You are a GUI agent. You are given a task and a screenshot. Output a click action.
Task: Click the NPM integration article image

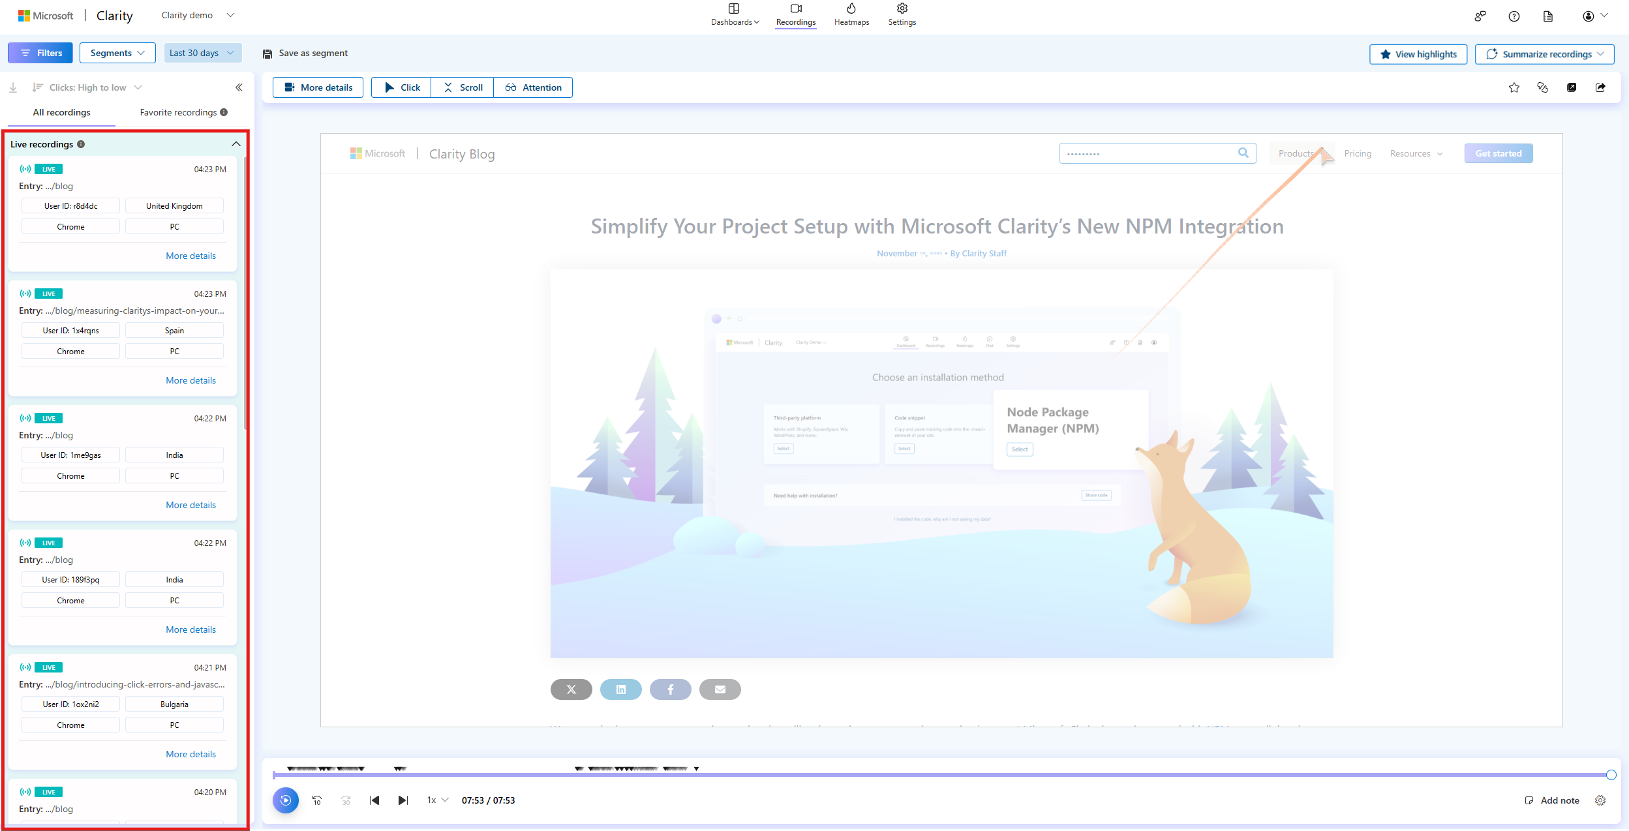(942, 464)
